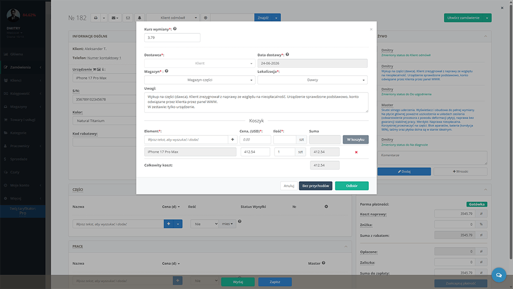Image resolution: width=513 pixels, height=289 pixels.
Task: Click the Zapisz button at bottom
Action: (x=275, y=282)
